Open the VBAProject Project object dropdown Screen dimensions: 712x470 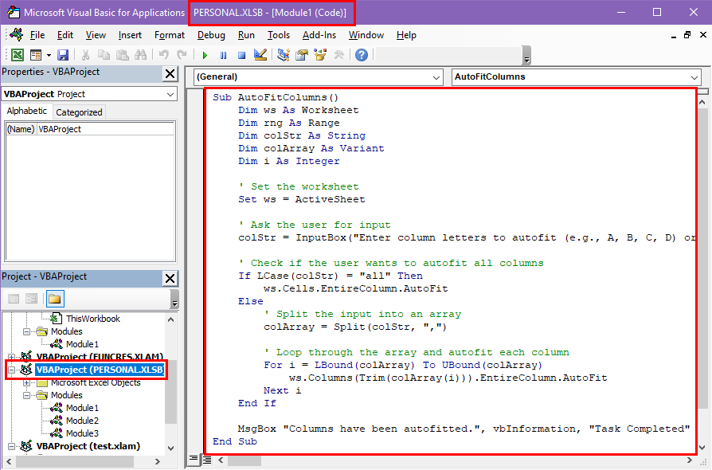[x=170, y=95]
